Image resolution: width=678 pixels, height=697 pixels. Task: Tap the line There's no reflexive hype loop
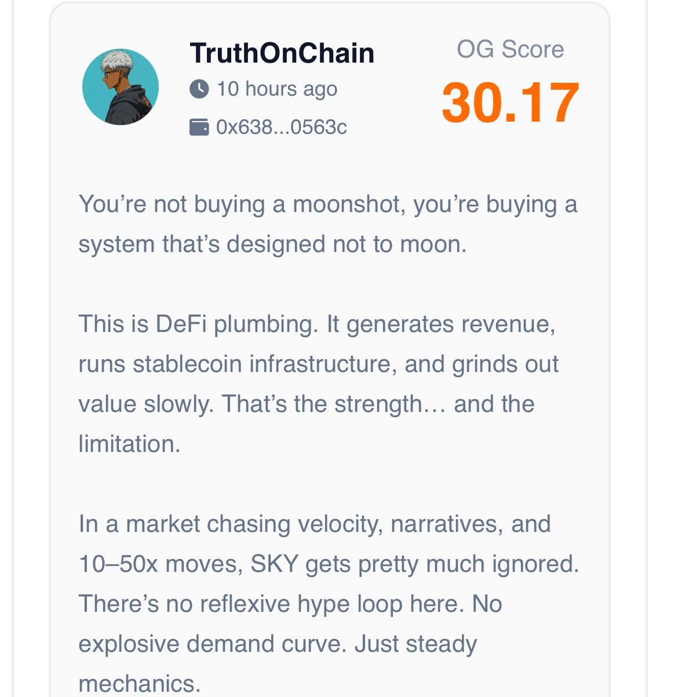coord(290,604)
